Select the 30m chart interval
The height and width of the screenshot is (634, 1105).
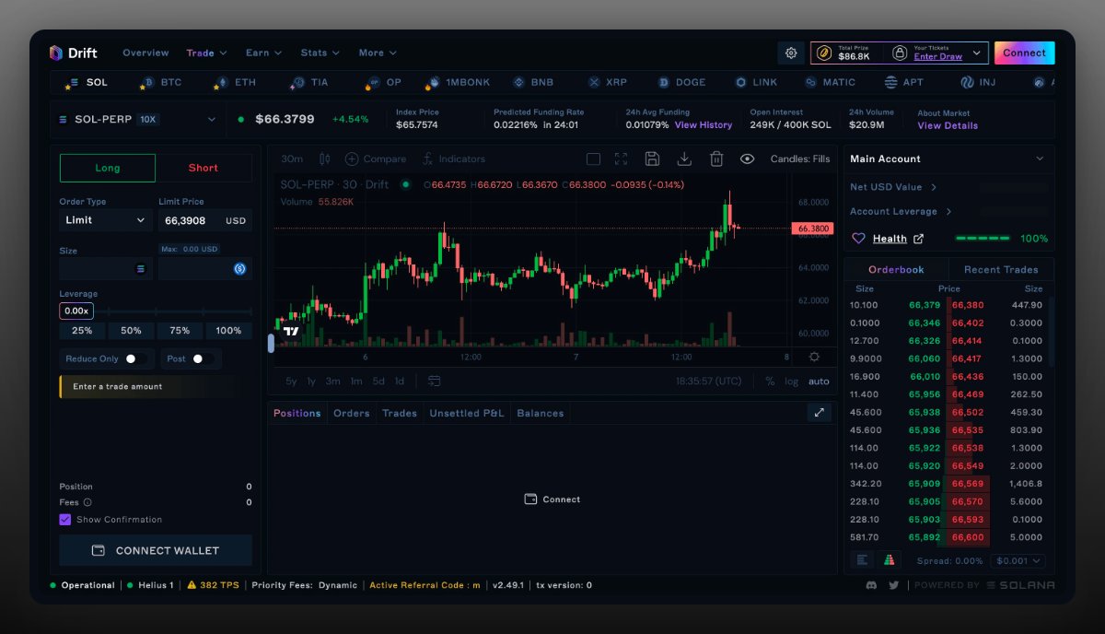292,158
